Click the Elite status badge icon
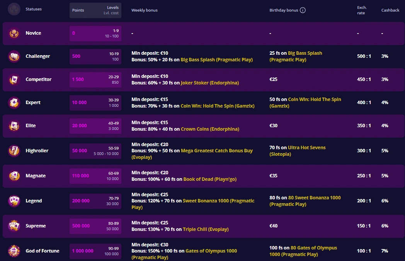 tap(14, 126)
